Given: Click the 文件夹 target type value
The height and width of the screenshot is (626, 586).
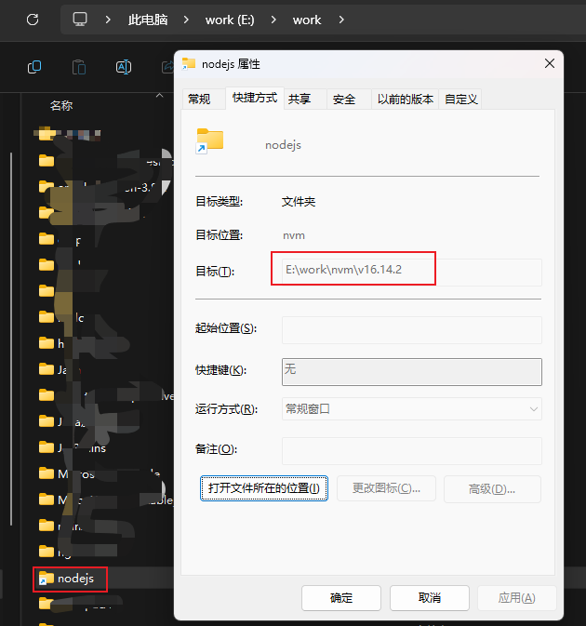Looking at the screenshot, I should click(299, 202).
